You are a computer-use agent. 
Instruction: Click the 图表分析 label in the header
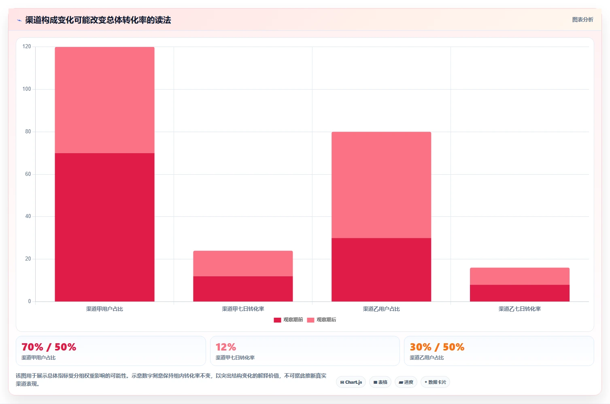(582, 19)
